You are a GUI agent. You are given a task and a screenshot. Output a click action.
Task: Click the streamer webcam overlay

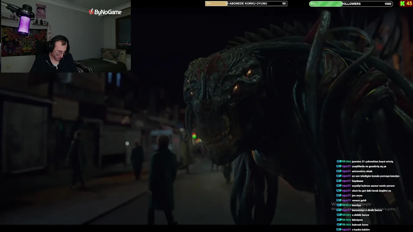(65, 36)
